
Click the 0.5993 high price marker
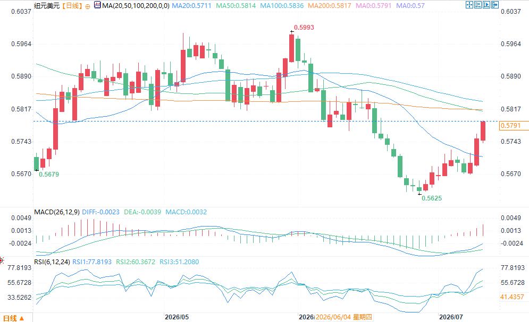pyautogui.click(x=304, y=28)
